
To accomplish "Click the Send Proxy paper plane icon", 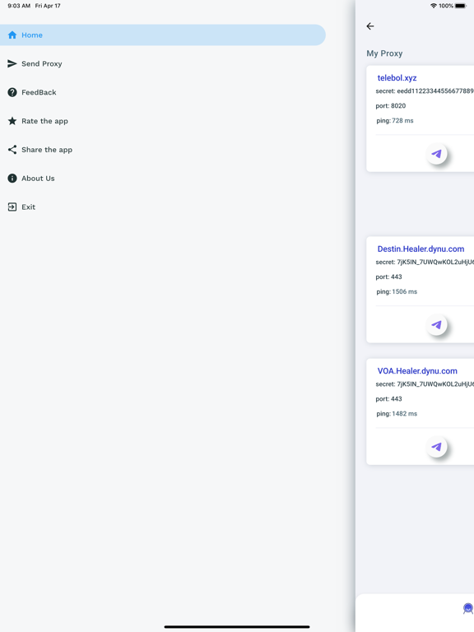I will click(x=12, y=63).
